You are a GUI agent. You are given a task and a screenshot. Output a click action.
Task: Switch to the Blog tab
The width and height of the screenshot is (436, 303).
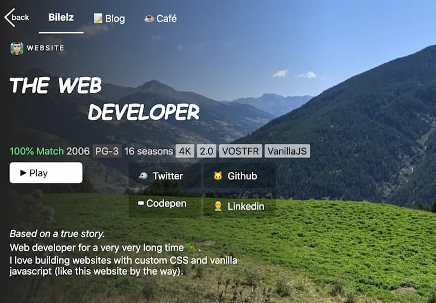point(110,18)
